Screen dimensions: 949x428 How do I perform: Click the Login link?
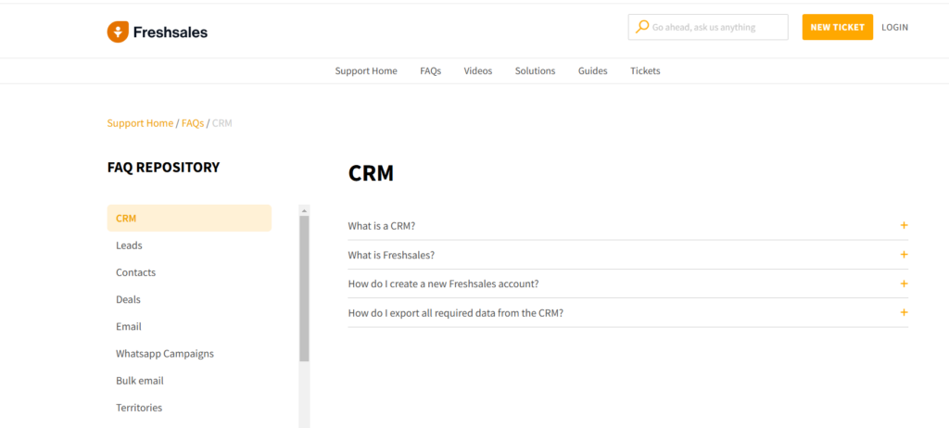pyautogui.click(x=894, y=28)
